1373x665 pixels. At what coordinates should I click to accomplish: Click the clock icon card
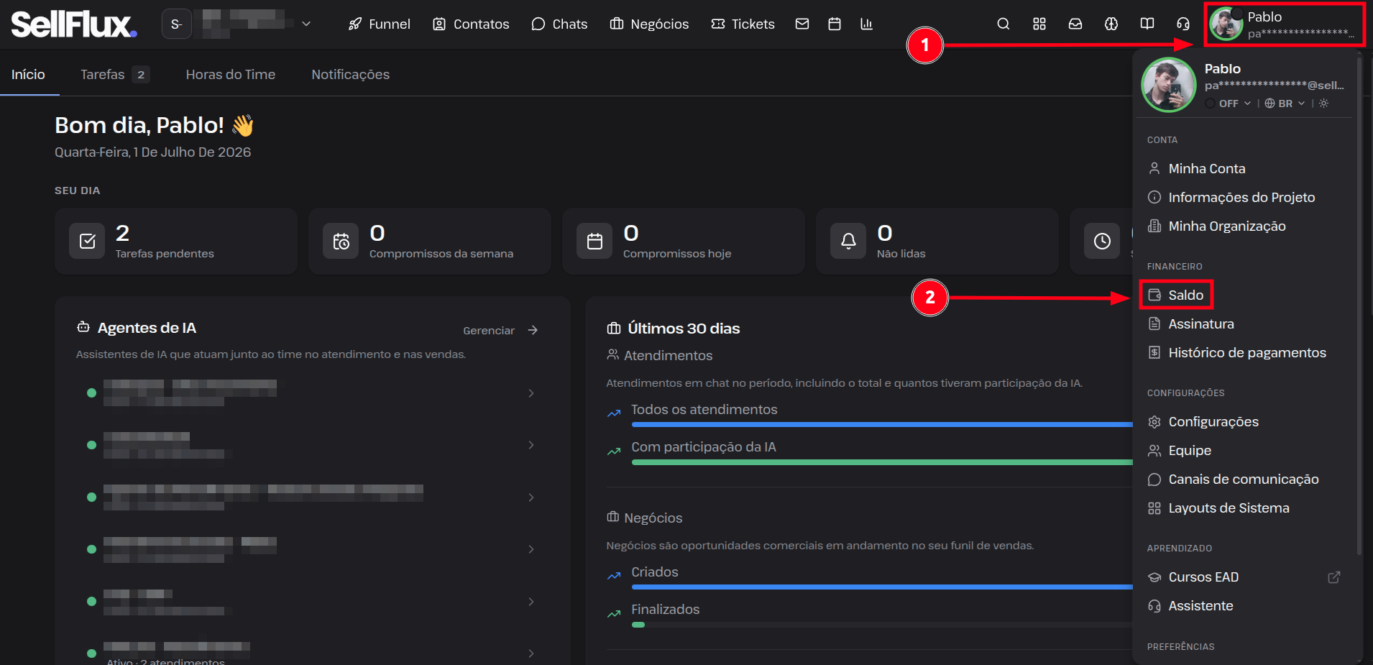pyautogui.click(x=1102, y=241)
